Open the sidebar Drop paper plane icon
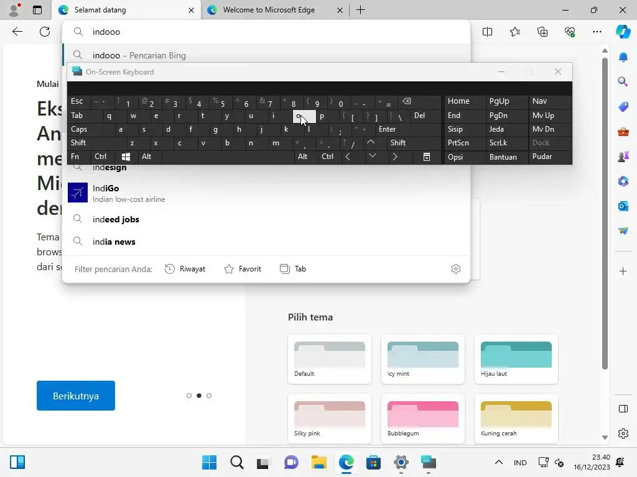Screen dimensions: 637x477 pos(623,231)
